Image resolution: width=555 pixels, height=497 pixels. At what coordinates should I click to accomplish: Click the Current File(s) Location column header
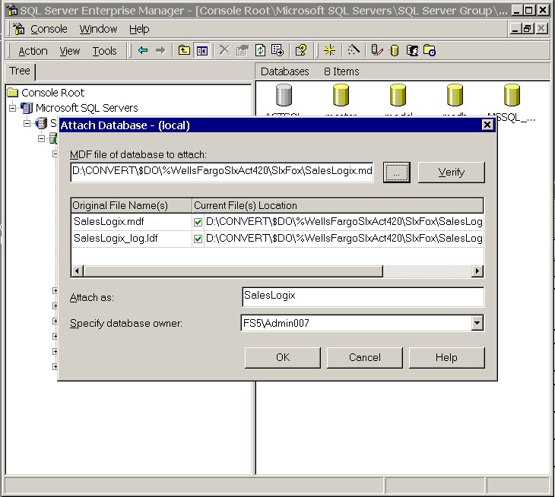pyautogui.click(x=338, y=205)
